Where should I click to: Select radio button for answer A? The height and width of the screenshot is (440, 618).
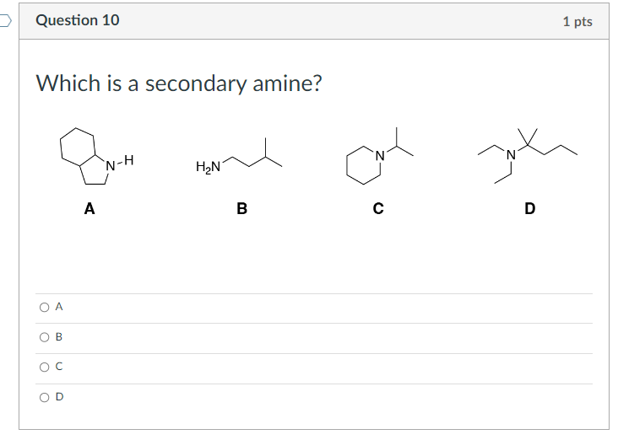click(45, 308)
